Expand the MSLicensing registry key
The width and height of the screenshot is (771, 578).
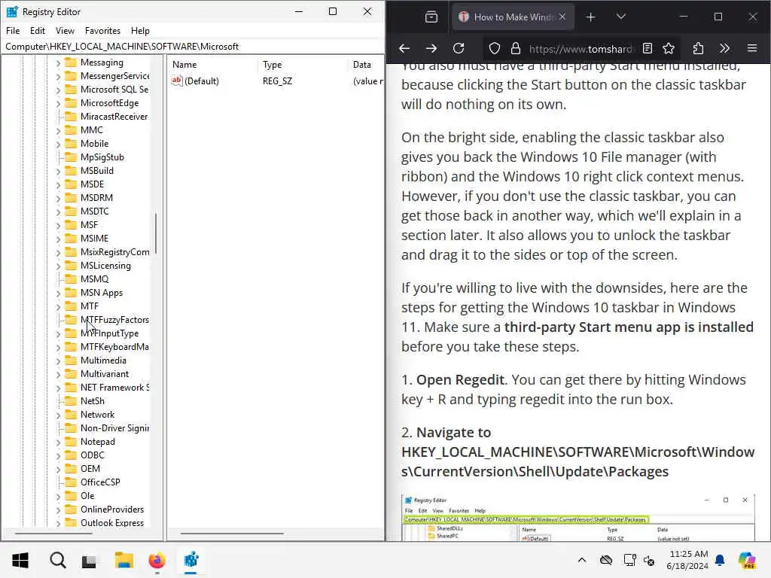tap(58, 266)
